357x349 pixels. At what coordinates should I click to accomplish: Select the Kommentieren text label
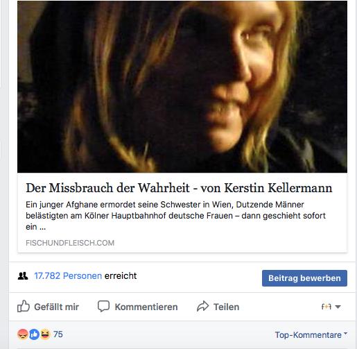pyautogui.click(x=146, y=307)
